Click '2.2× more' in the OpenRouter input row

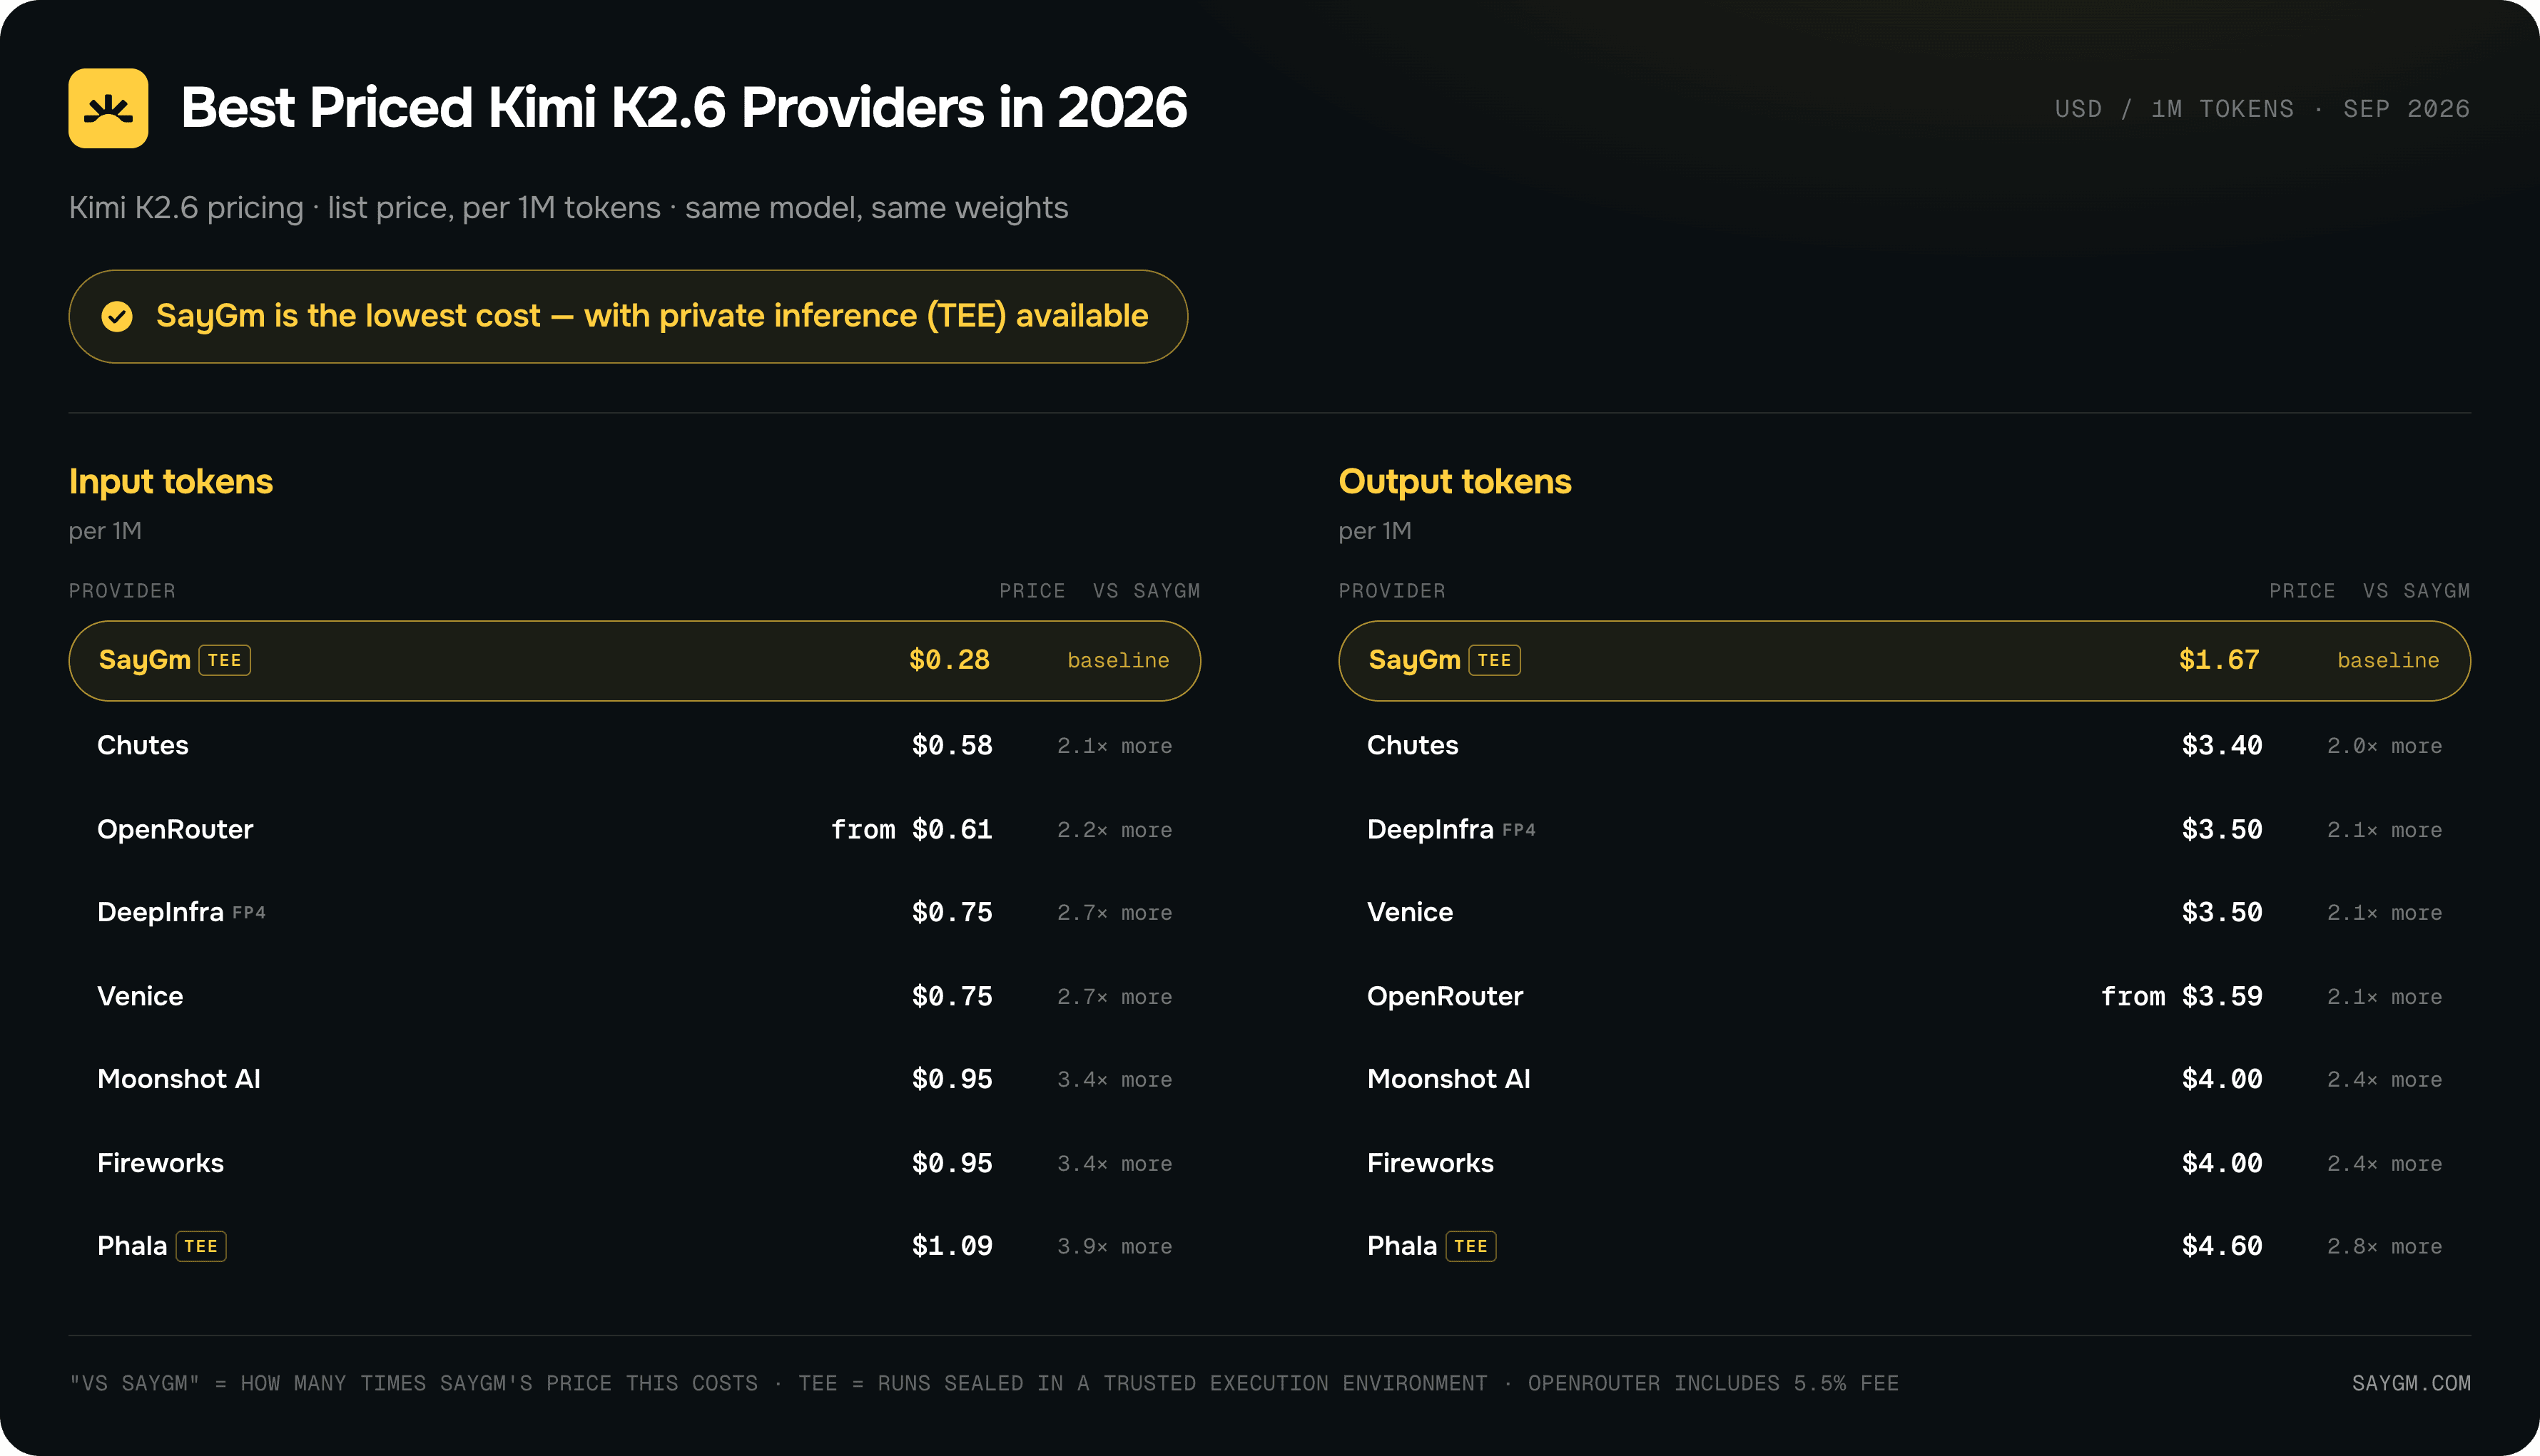[x=1114, y=831]
